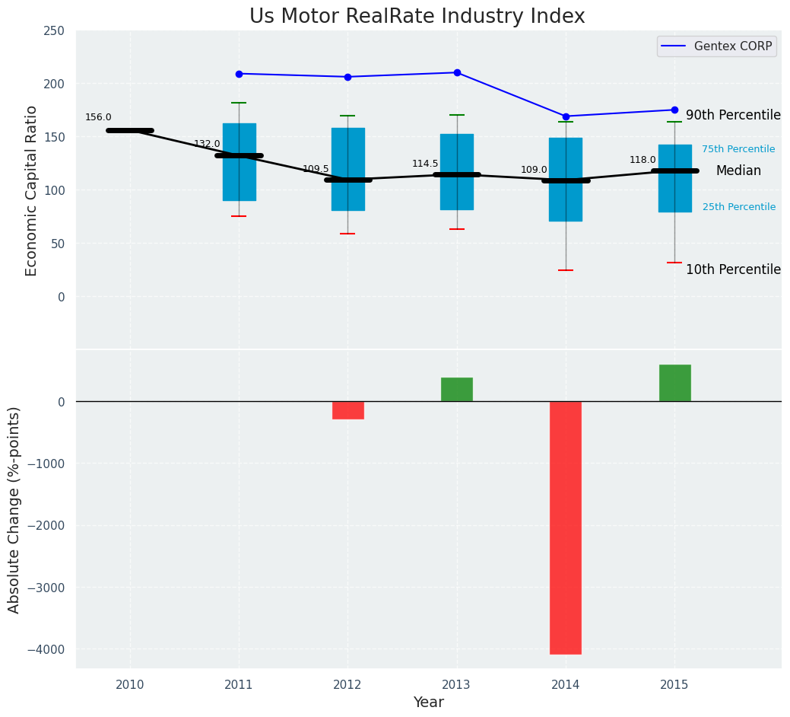Click the green 2015 change bar
Image resolution: width=790 pixels, height=717 pixels.
[x=674, y=383]
